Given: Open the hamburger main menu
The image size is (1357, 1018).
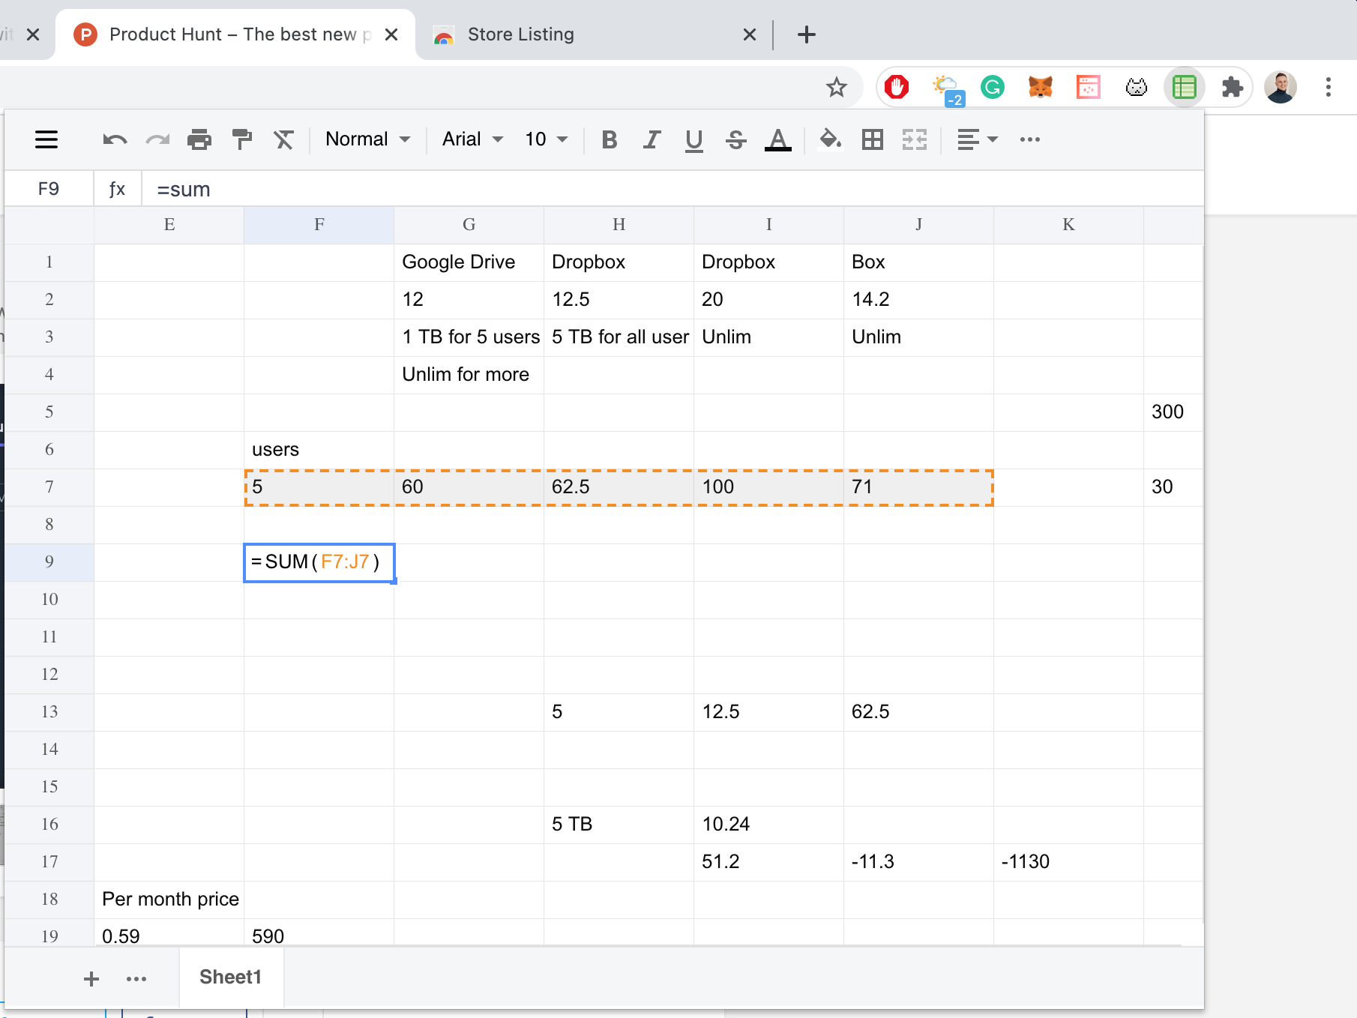Looking at the screenshot, I should [46, 139].
